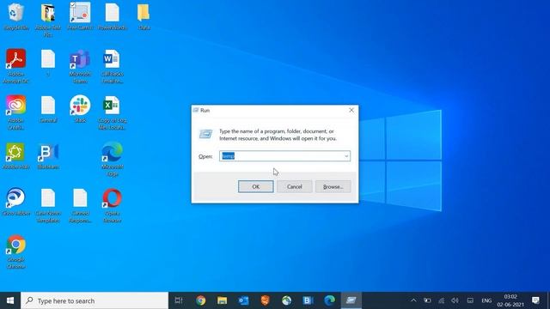The width and height of the screenshot is (550, 309).
Task: Launch Microsoft Edge desktop shortcut
Action: [x=112, y=158]
